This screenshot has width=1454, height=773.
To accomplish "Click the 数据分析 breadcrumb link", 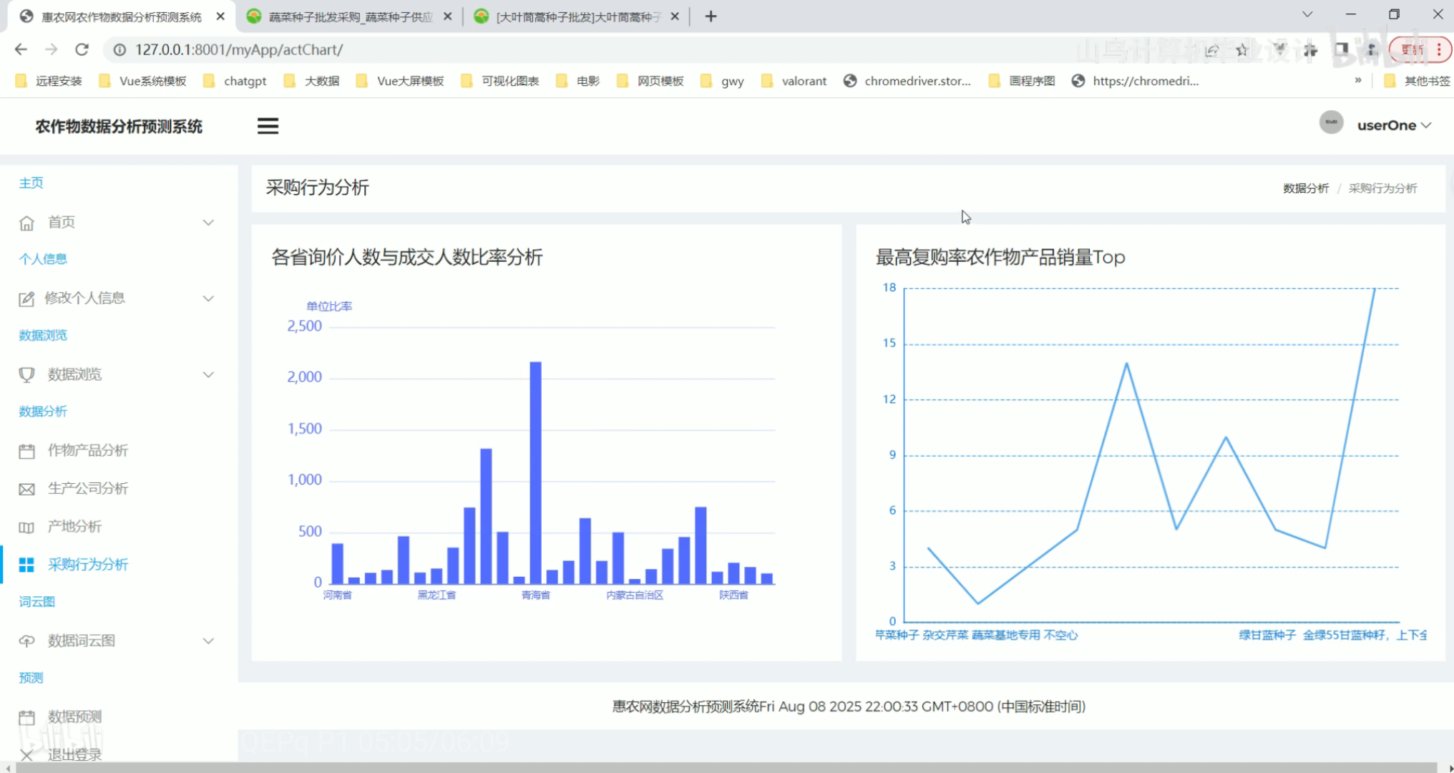I will click(1305, 188).
